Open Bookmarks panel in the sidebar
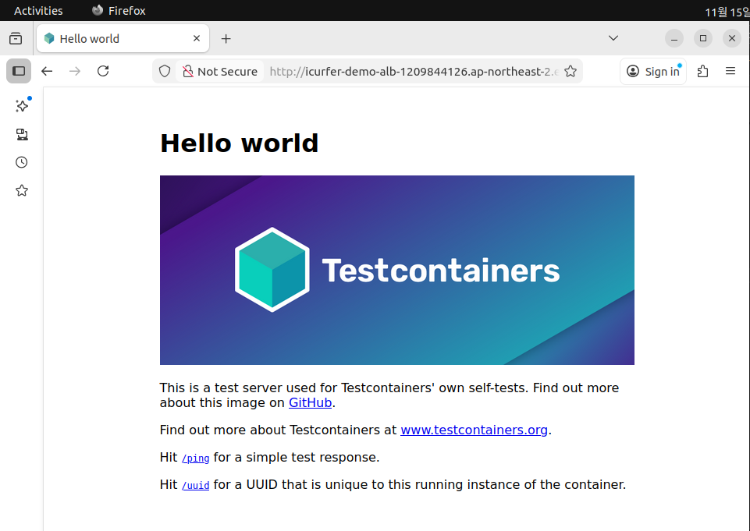The image size is (750, 531). coord(22,190)
